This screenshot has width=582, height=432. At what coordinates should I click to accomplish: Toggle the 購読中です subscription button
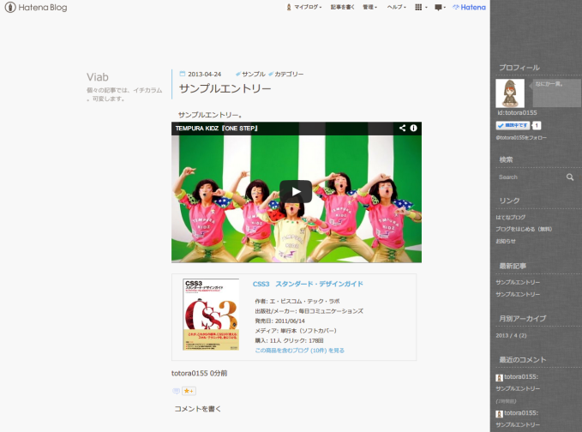click(513, 125)
